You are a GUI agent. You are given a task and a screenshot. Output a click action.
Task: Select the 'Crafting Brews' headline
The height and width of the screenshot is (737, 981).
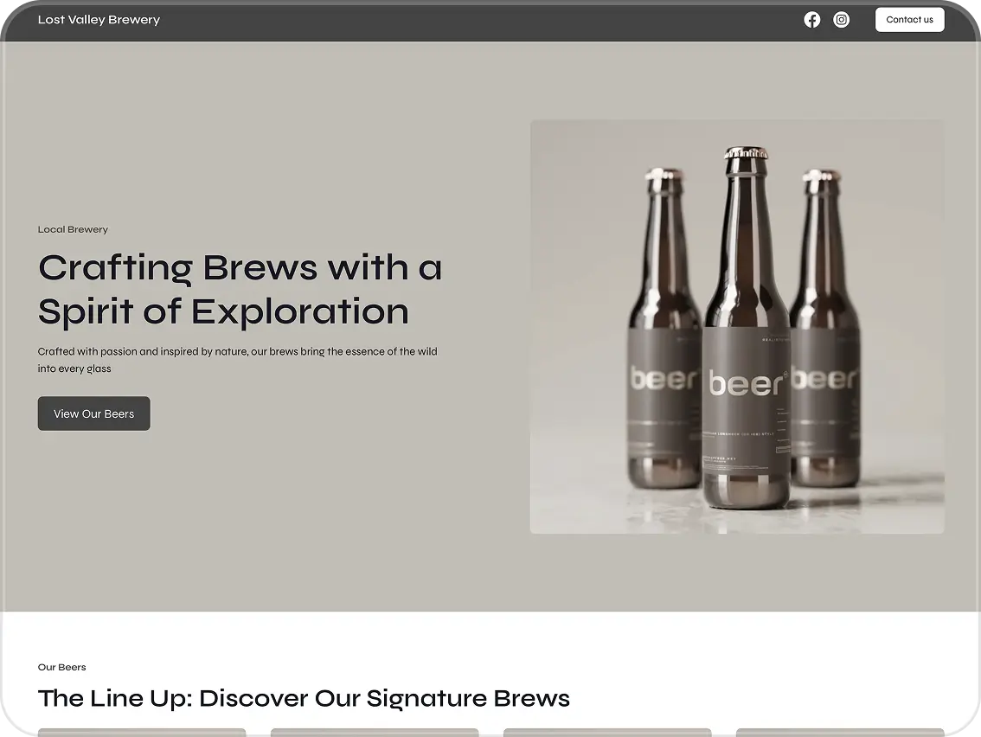240,288
